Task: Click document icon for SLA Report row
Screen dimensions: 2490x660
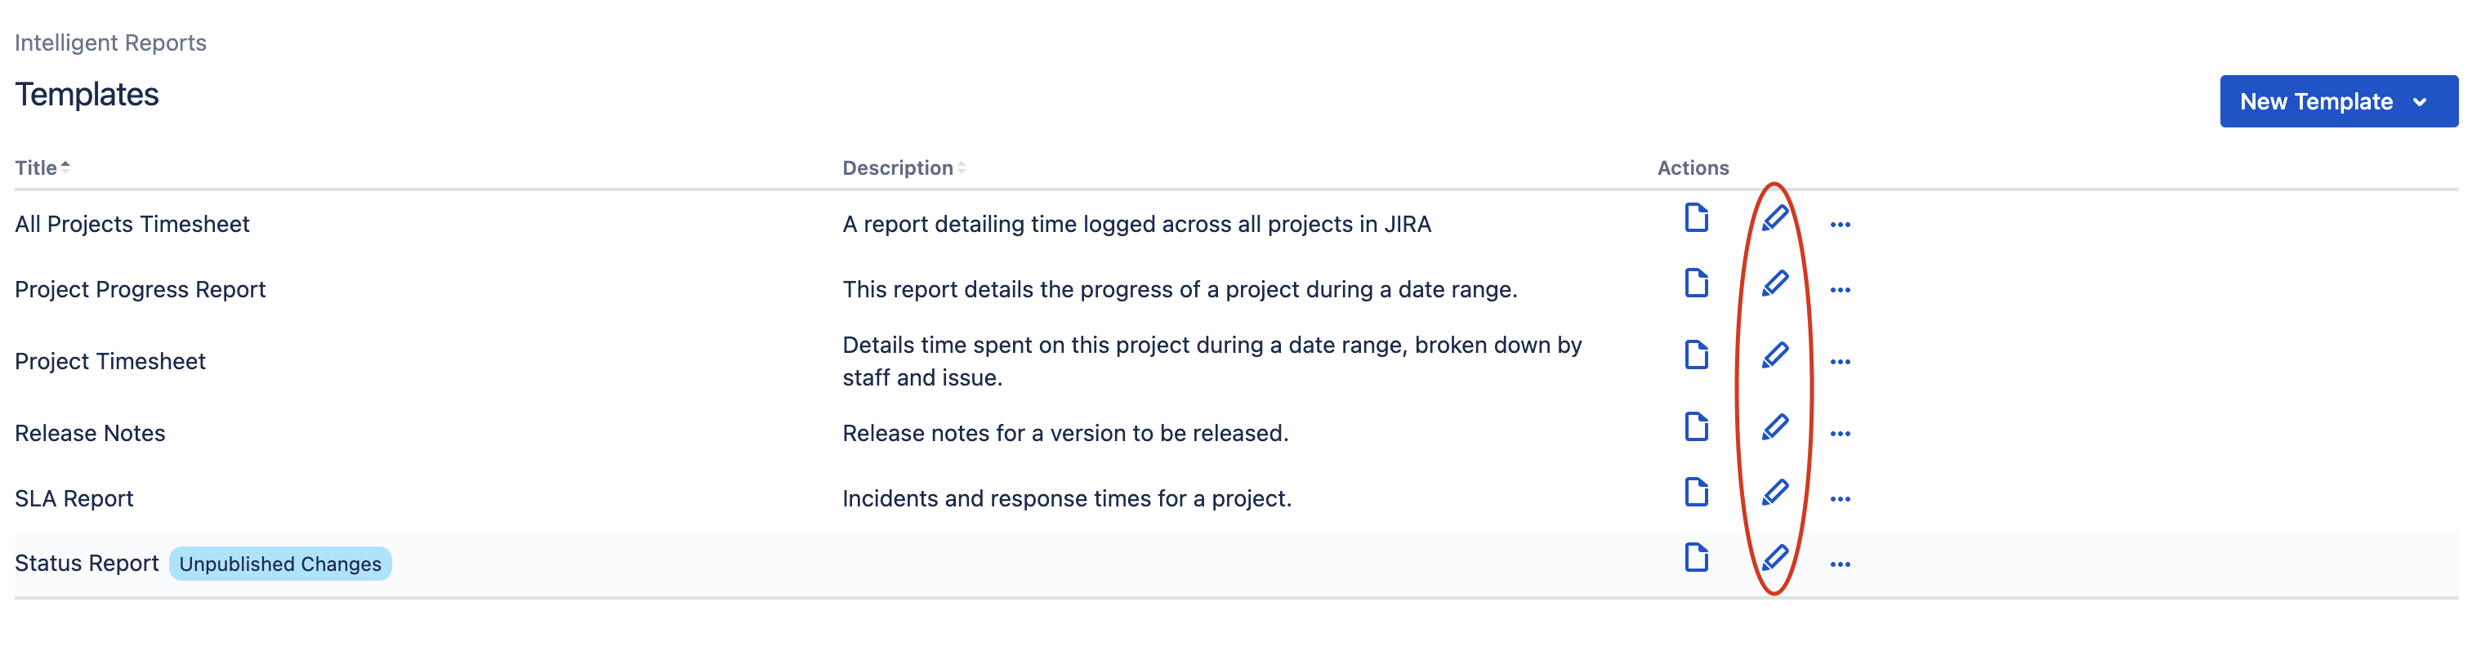Action: click(1695, 493)
